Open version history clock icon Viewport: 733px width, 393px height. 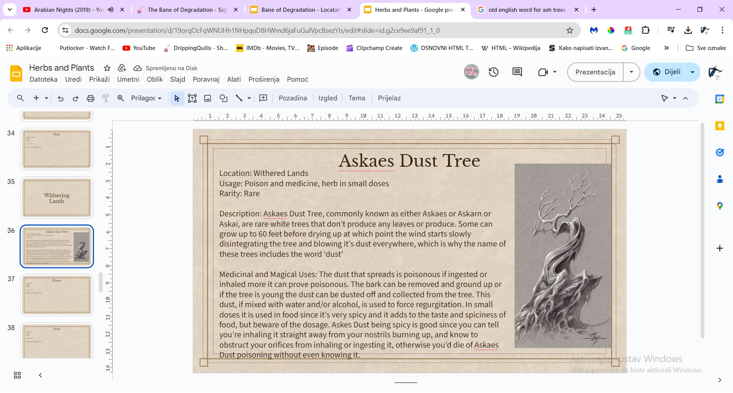(x=494, y=72)
